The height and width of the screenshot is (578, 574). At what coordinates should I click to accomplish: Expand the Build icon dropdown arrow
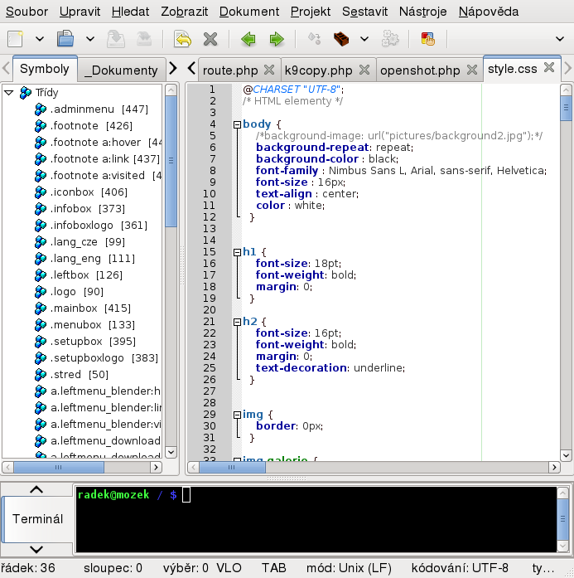click(364, 39)
